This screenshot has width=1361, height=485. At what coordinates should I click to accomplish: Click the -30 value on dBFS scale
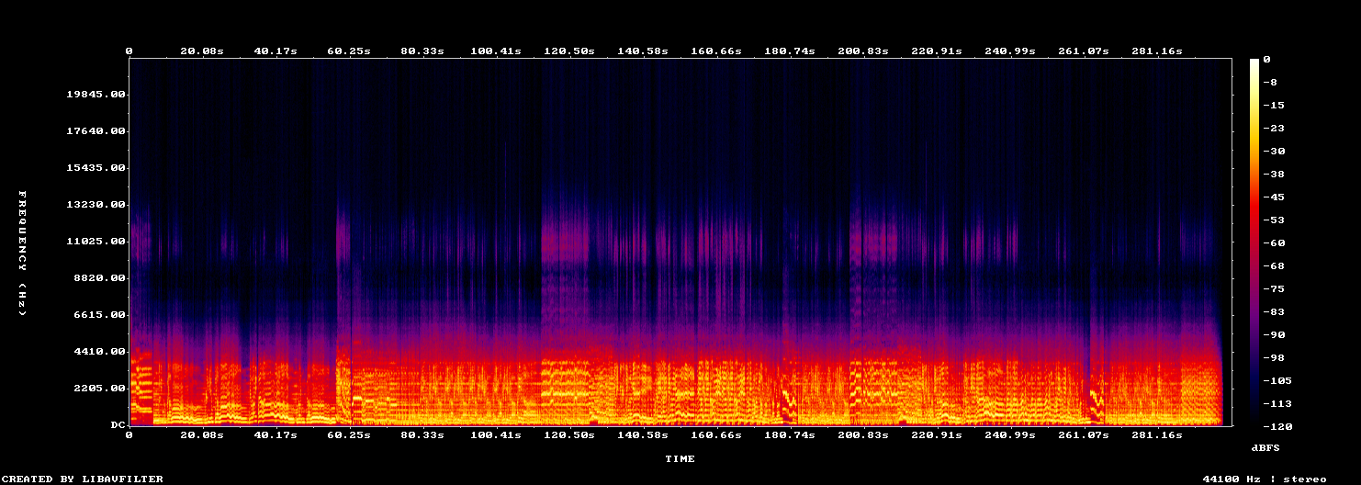pos(1274,152)
